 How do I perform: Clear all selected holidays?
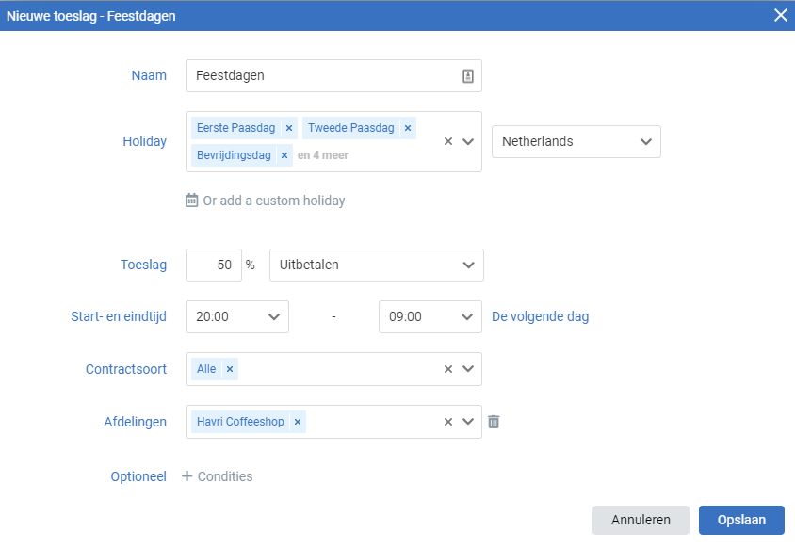point(448,141)
